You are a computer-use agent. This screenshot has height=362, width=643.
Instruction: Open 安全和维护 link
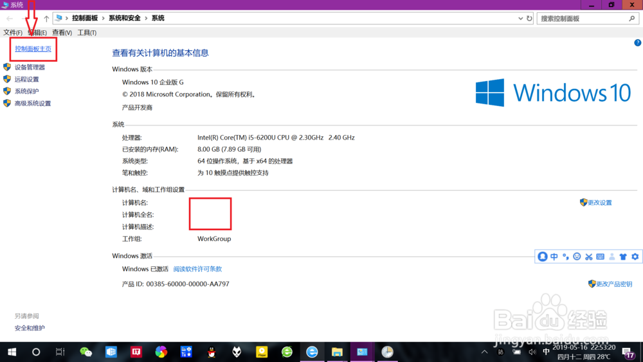[30, 328]
